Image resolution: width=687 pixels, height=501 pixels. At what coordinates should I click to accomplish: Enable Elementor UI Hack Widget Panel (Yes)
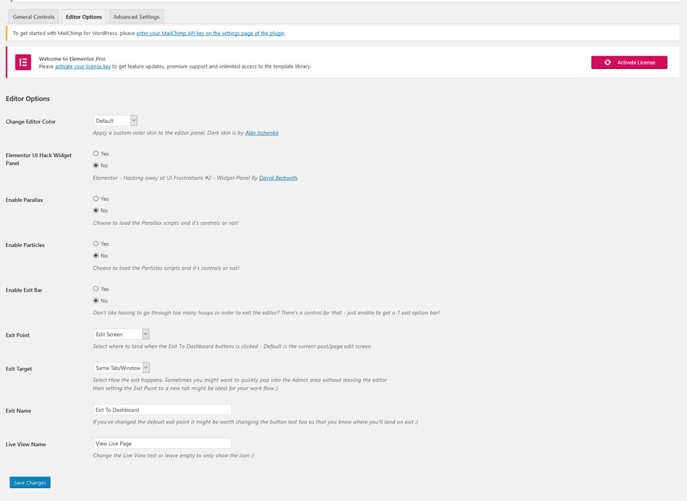coord(96,154)
